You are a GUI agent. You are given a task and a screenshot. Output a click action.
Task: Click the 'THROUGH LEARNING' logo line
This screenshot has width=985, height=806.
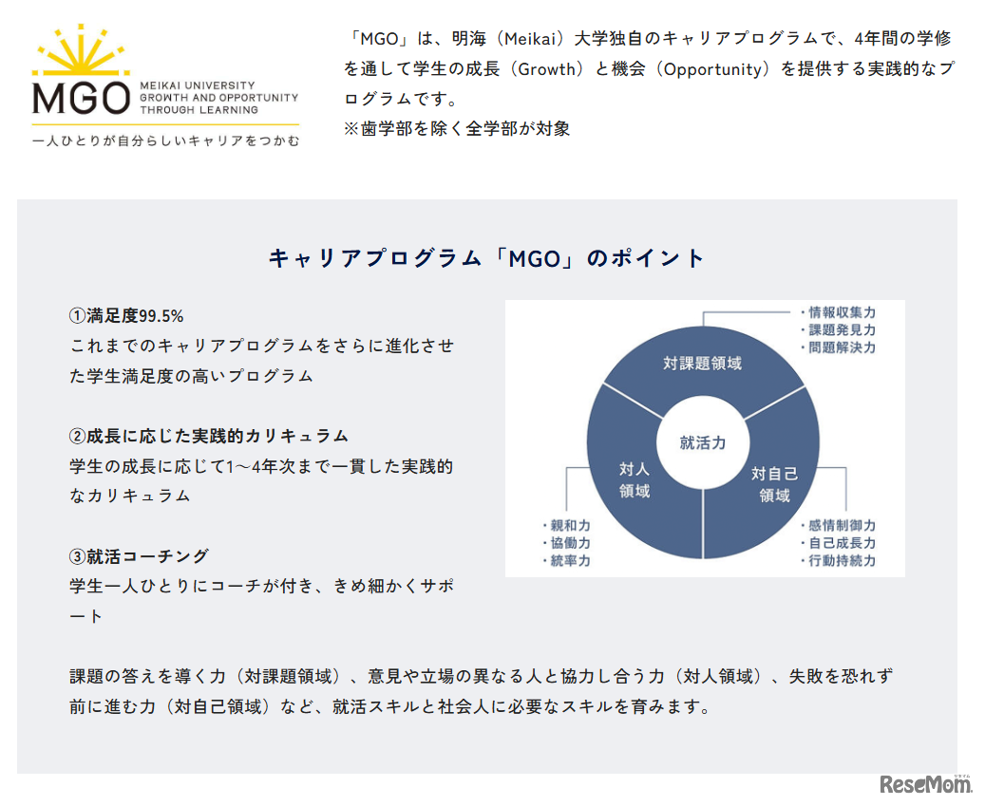199,110
